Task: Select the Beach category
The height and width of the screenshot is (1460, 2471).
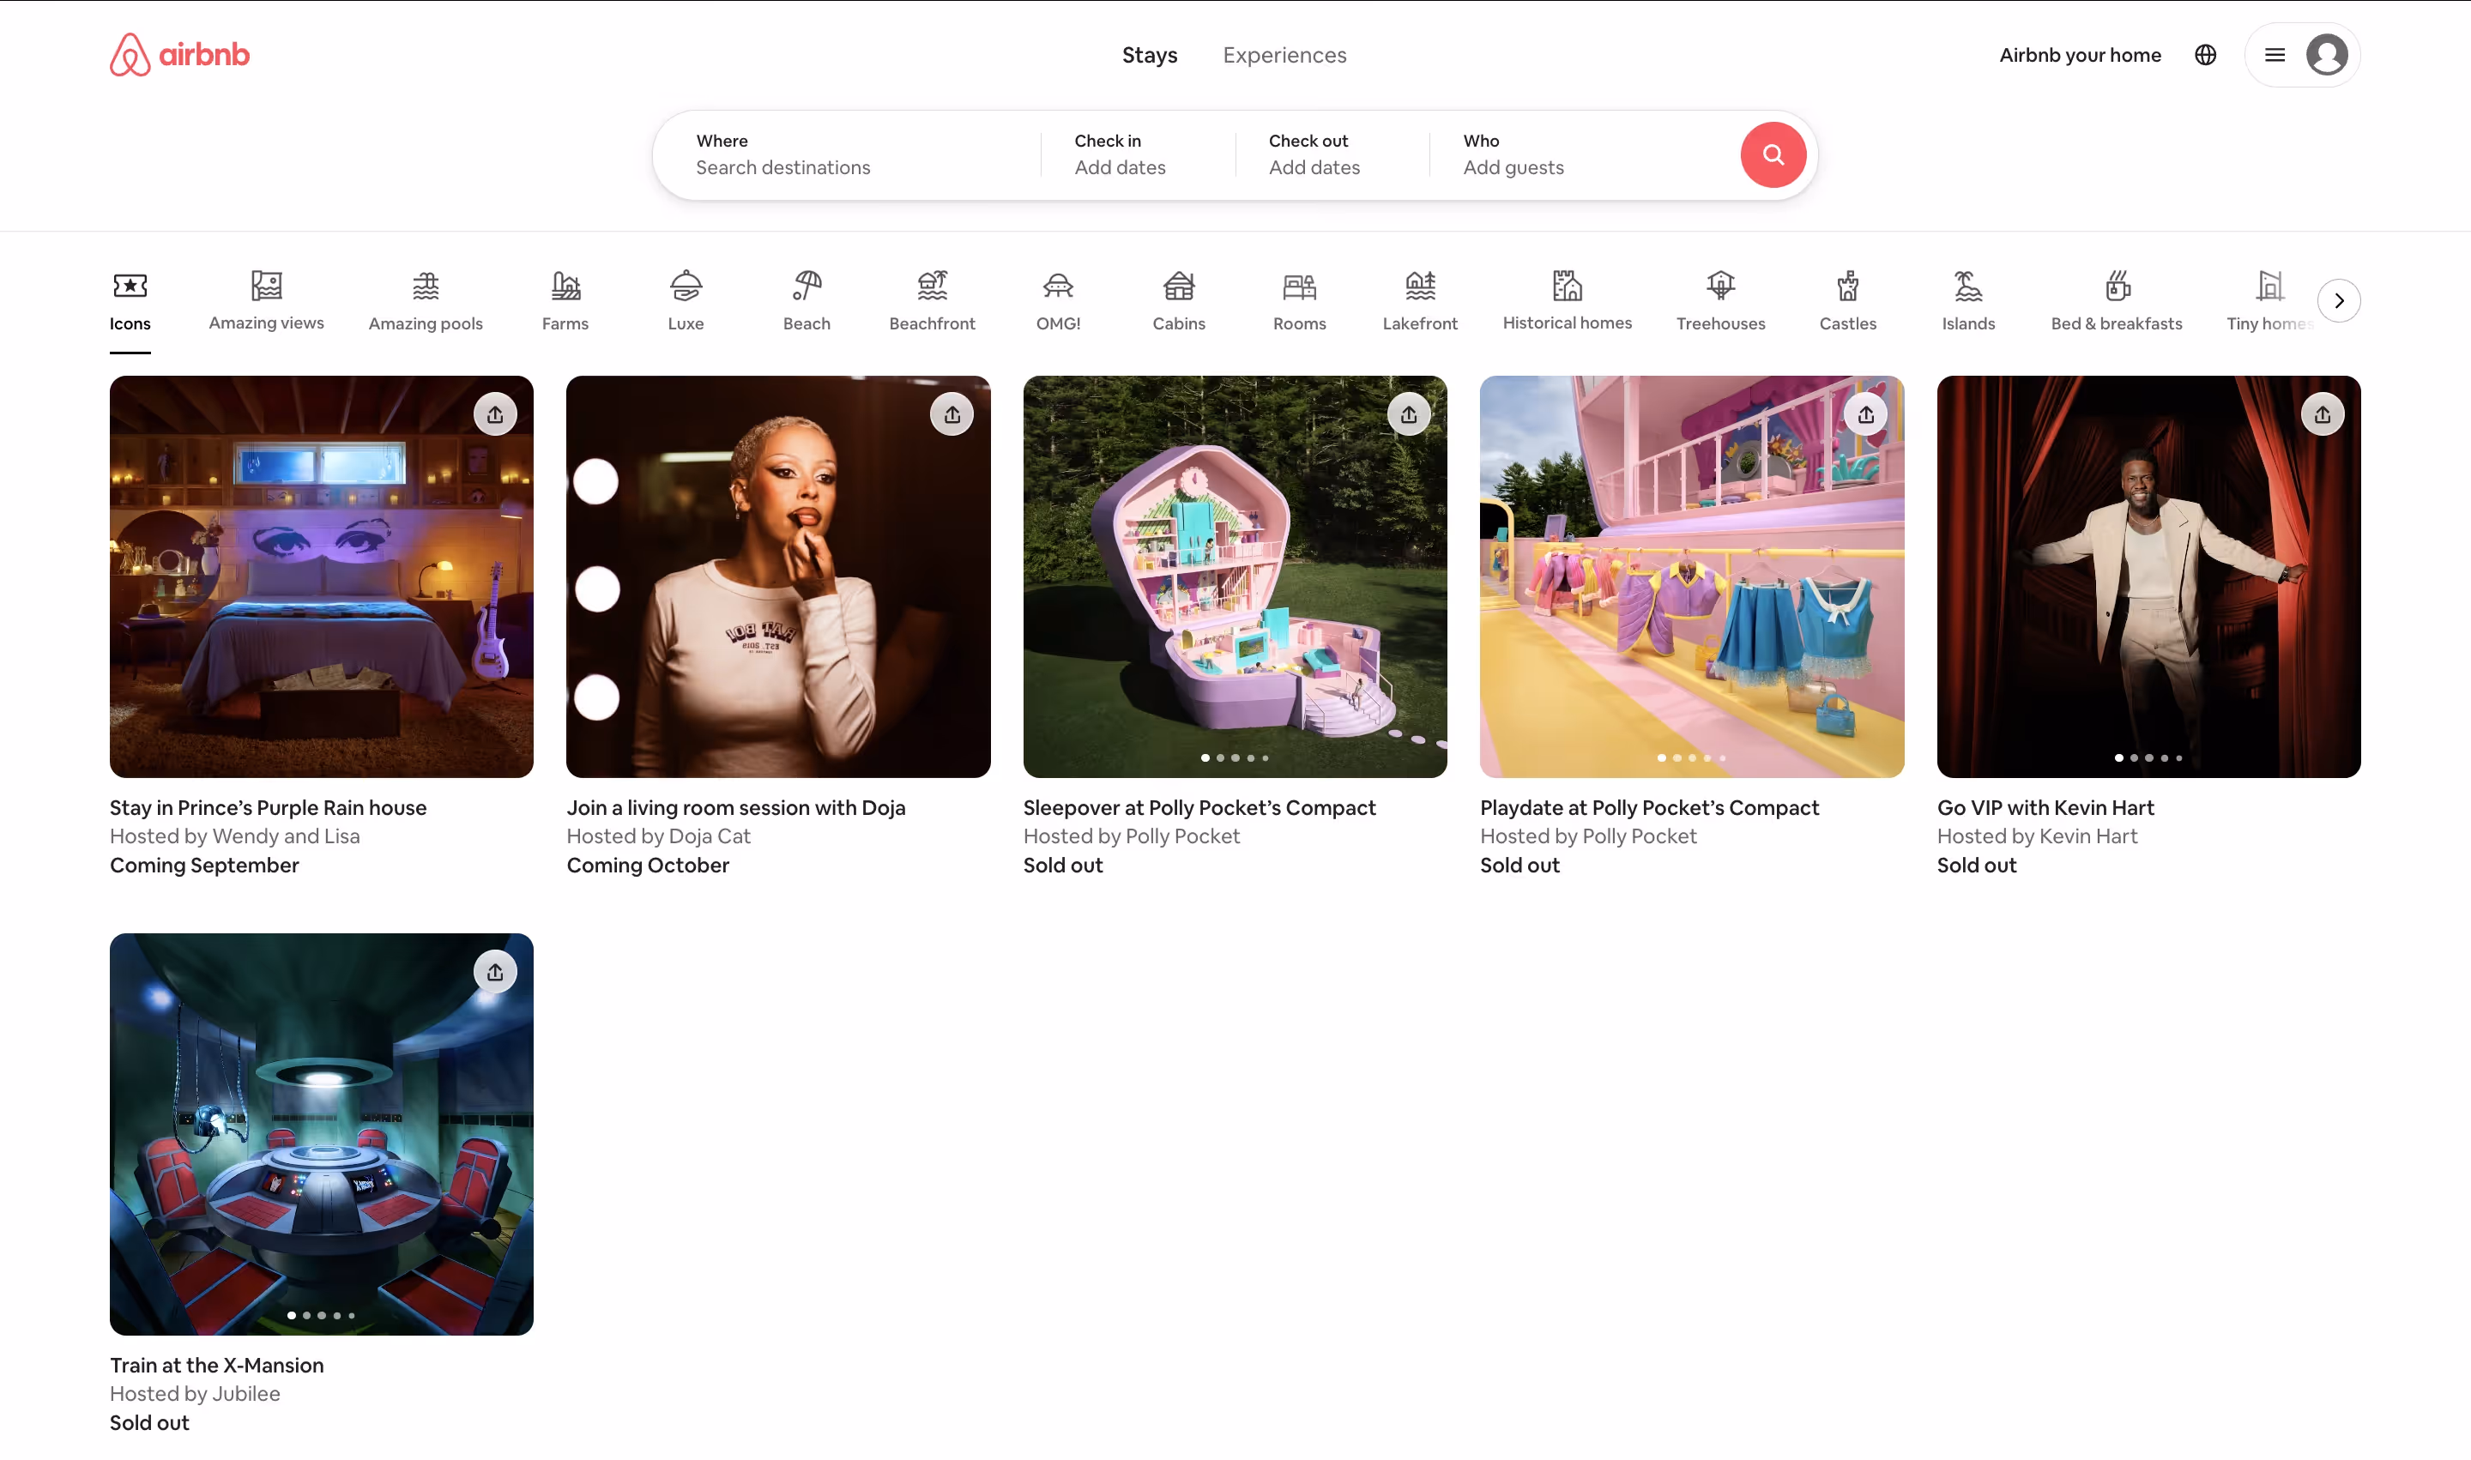Action: coord(807,302)
